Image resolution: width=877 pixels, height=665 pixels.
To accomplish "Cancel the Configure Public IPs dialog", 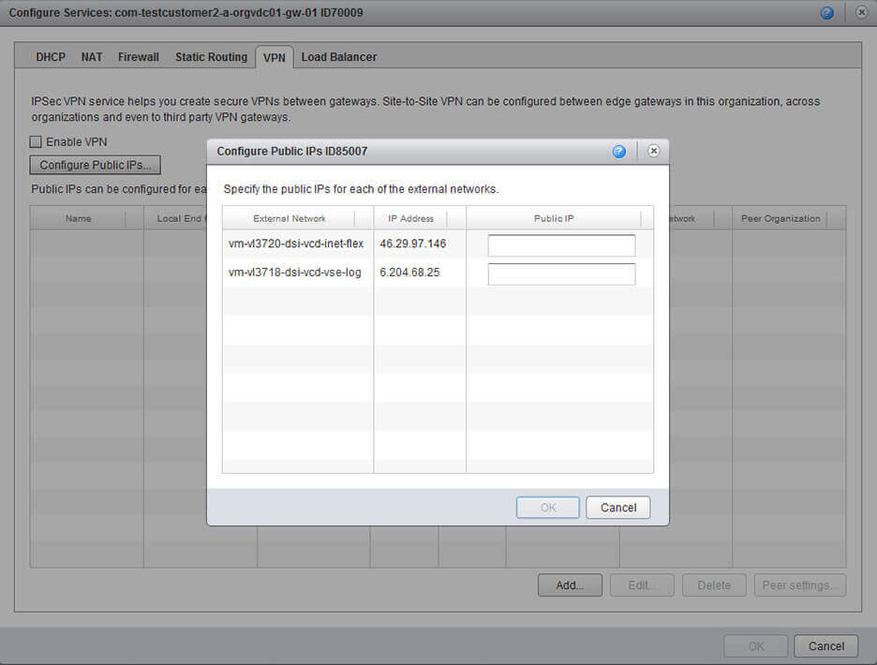I will tap(617, 507).
